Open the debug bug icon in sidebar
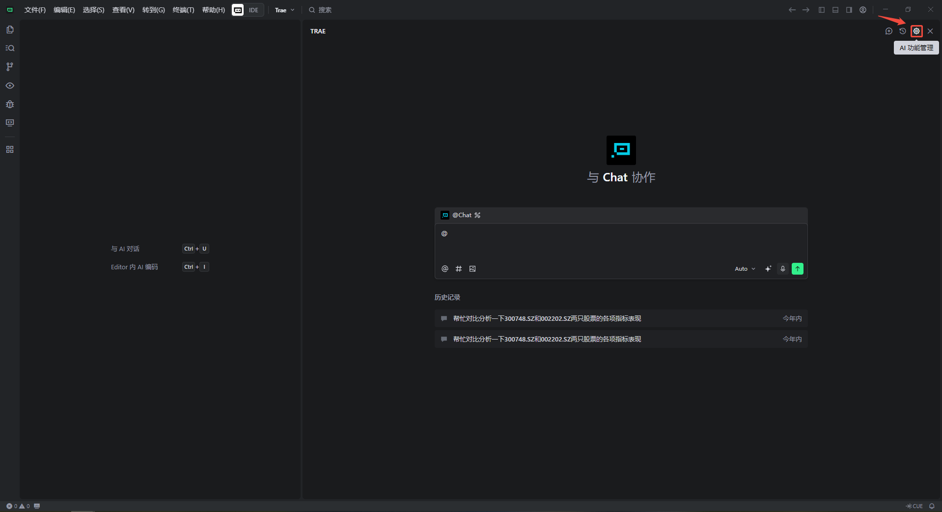This screenshot has height=512, width=942. [x=10, y=104]
